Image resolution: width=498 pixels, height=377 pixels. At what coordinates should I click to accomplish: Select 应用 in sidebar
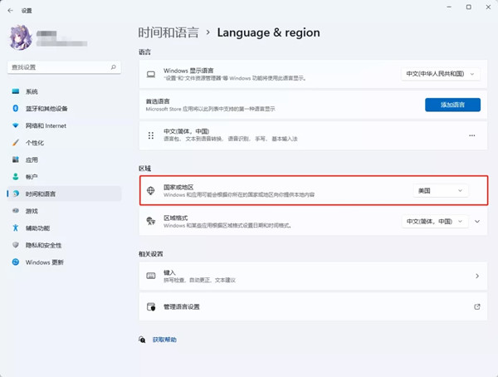tap(64, 159)
